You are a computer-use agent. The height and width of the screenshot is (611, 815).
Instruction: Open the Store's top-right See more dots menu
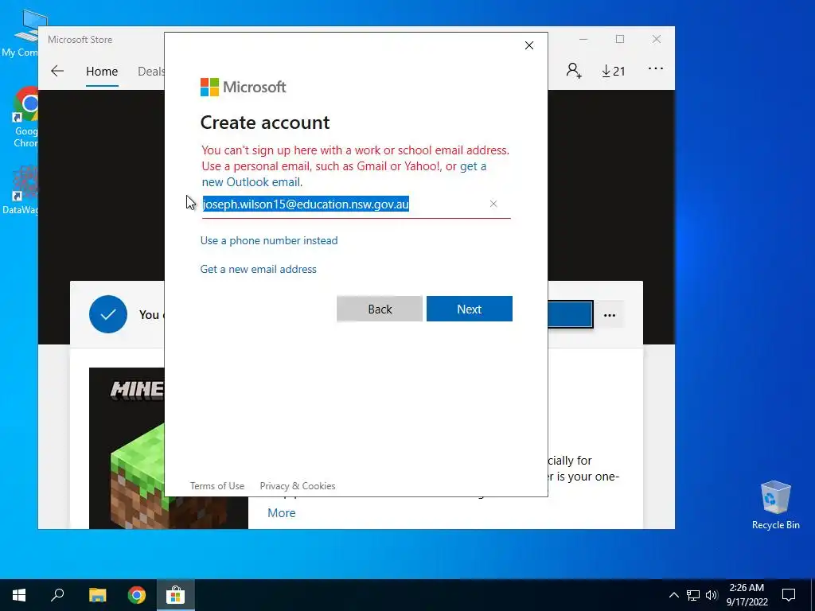pyautogui.click(x=656, y=68)
